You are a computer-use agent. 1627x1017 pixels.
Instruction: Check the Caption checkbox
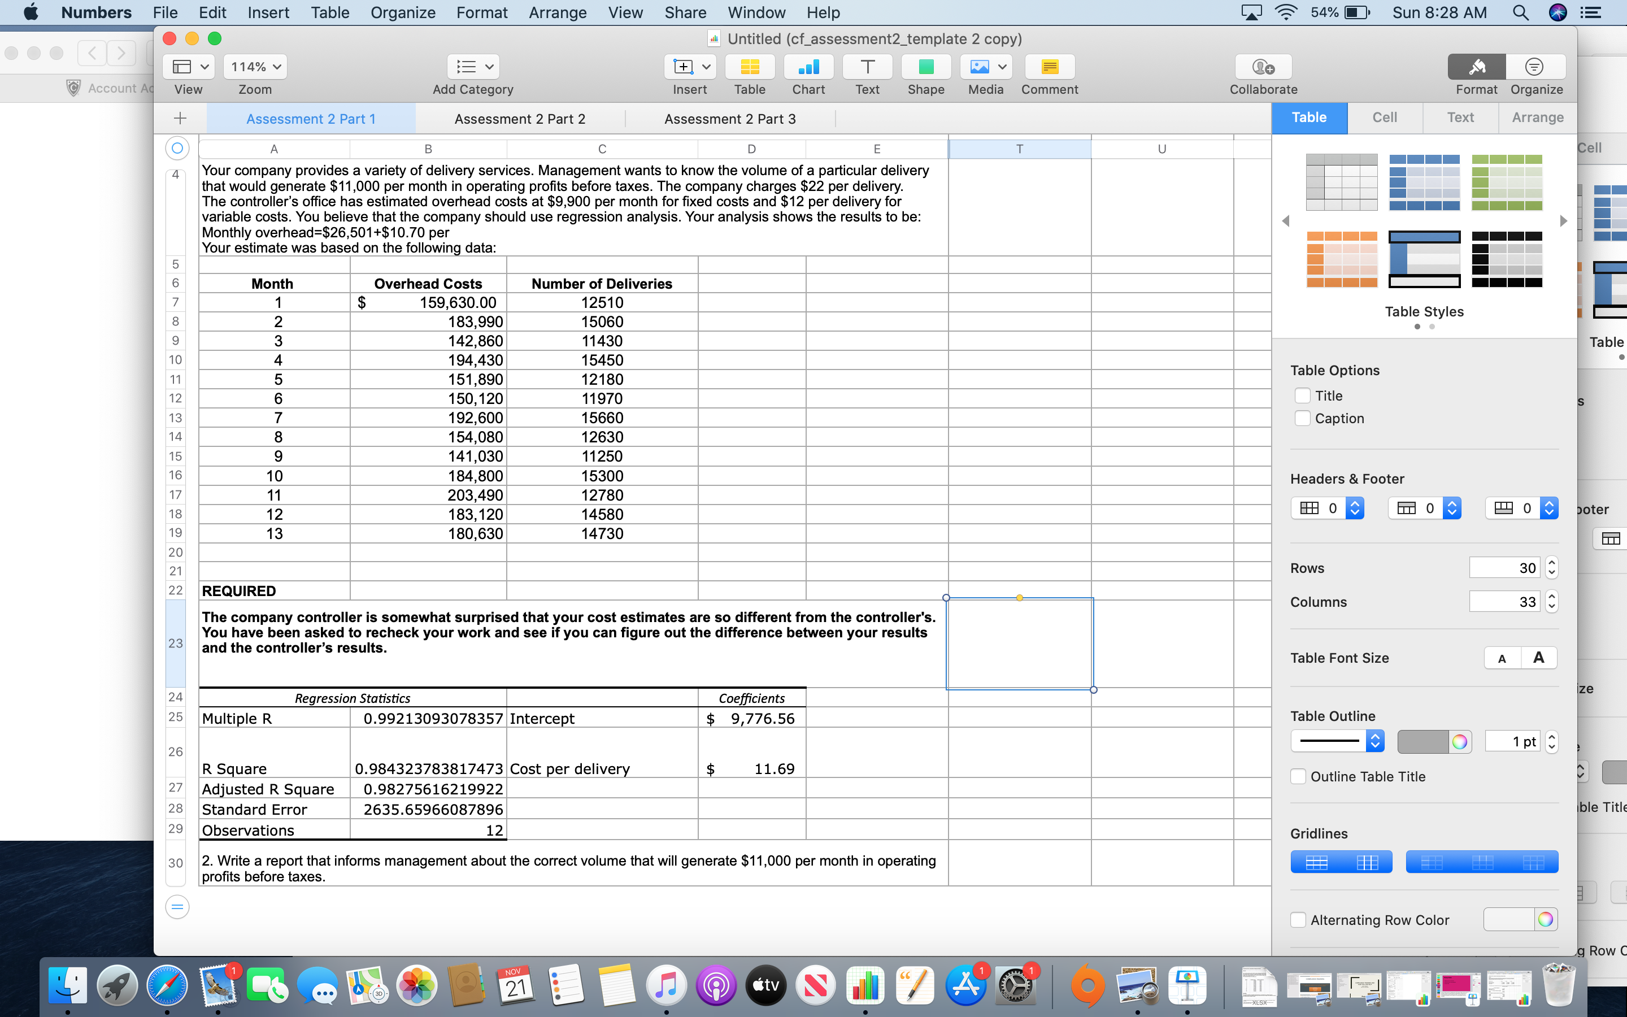point(1303,418)
